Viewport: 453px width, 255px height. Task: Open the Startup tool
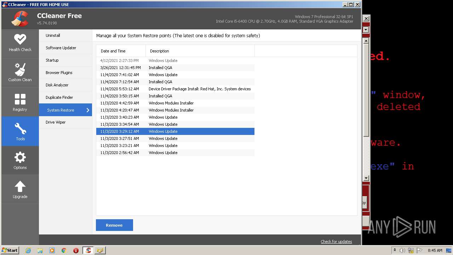pyautogui.click(x=65, y=60)
